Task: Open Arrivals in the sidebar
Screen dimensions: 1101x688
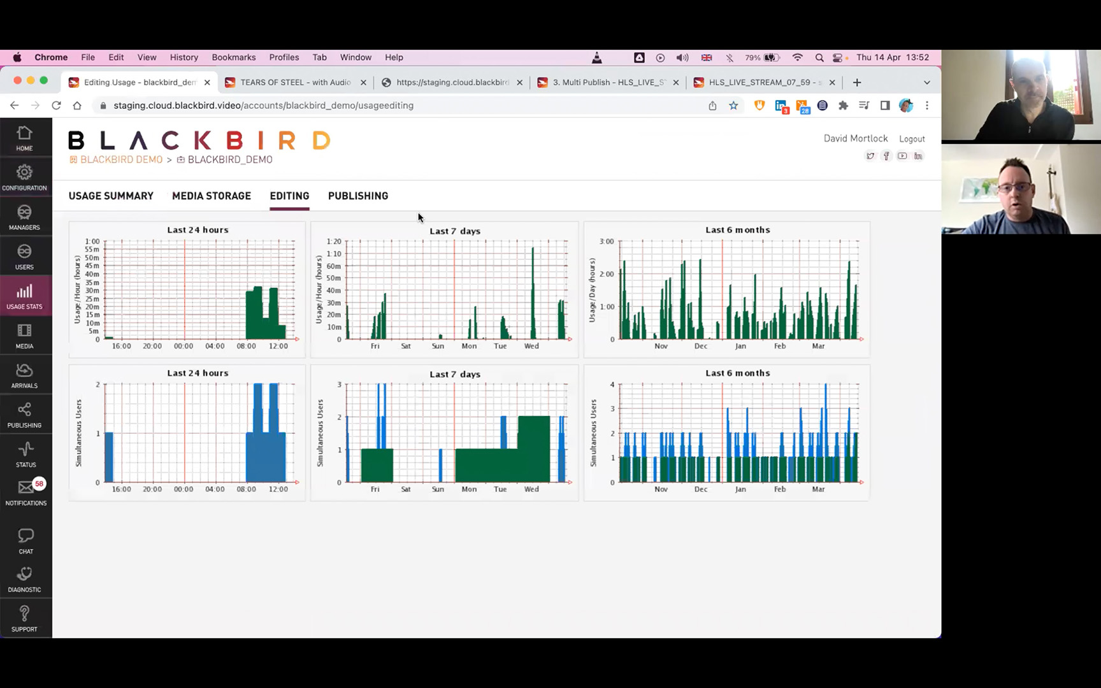Action: (x=24, y=375)
